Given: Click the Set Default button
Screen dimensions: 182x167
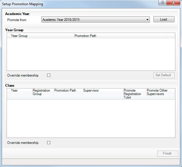Looking at the screenshot, I should 164,75.
